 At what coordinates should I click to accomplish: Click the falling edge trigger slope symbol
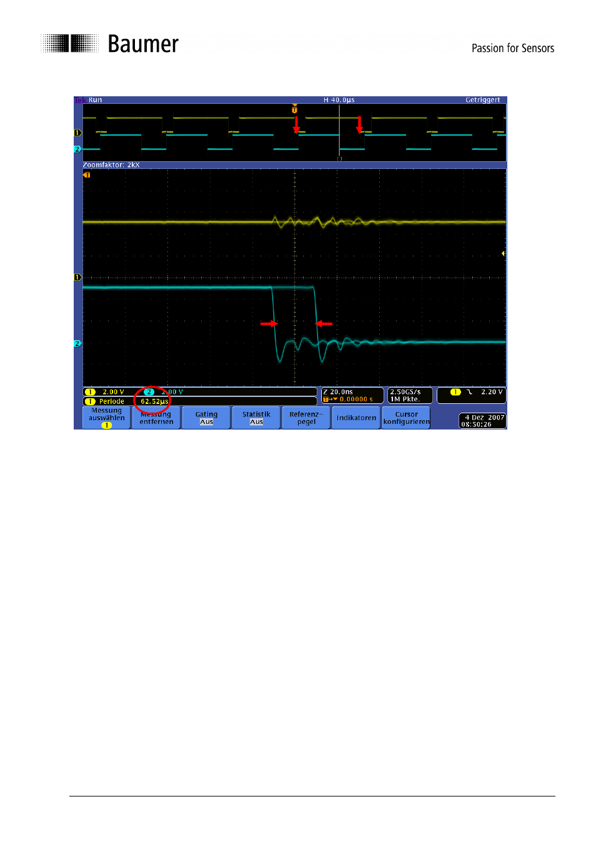pyautogui.click(x=469, y=392)
